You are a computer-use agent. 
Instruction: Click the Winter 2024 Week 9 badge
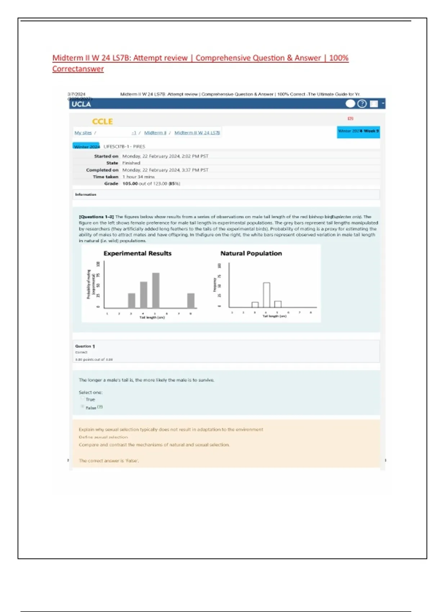pos(358,131)
